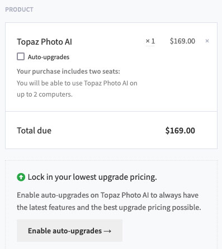Click the Auto-upgrades checkbox label text
222x249 pixels.
[x=49, y=57]
